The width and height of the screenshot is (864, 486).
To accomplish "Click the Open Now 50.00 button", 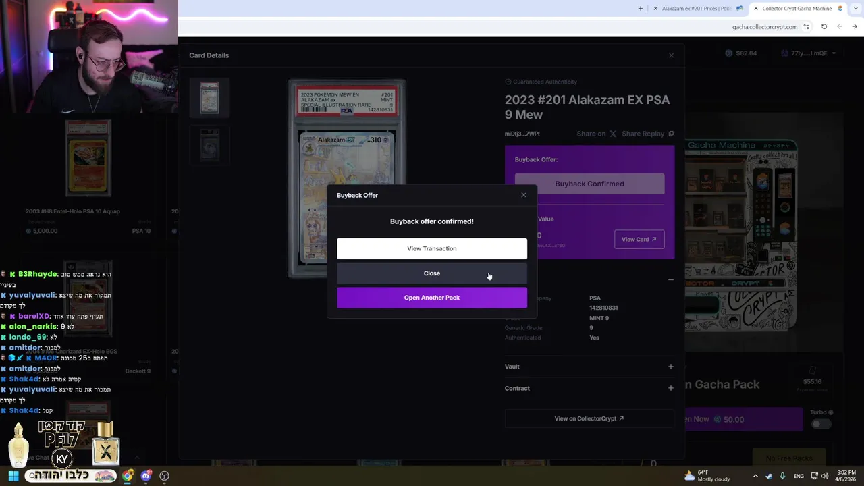I will coord(744,419).
